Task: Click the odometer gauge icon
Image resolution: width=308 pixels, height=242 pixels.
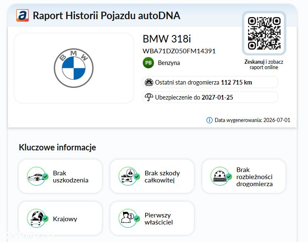Action: [149, 82]
